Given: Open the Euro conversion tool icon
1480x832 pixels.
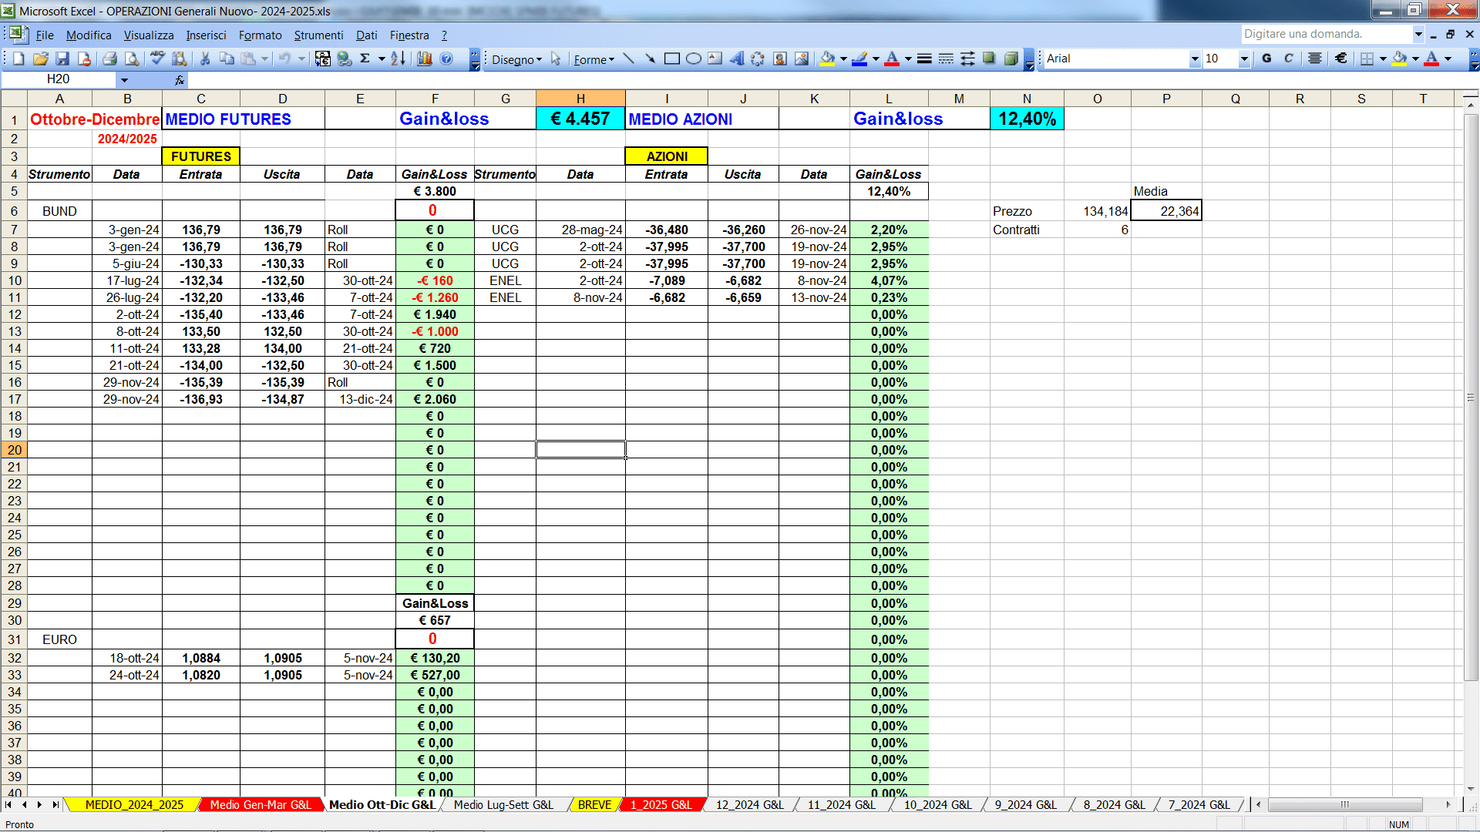Looking at the screenshot, I should (323, 59).
